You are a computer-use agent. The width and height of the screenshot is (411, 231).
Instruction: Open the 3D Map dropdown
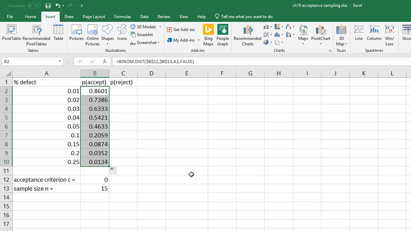(x=341, y=35)
